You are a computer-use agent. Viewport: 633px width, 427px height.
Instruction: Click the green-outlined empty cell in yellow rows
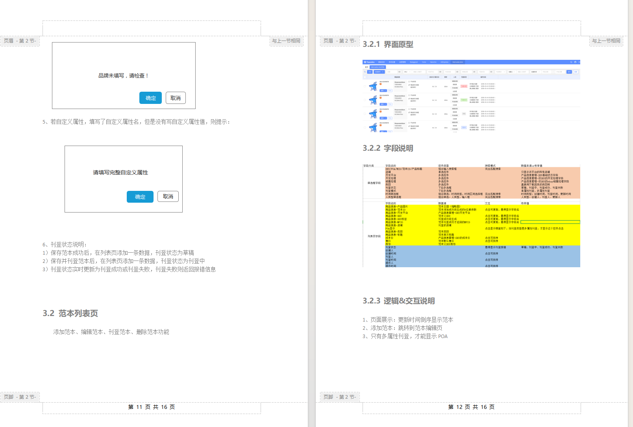550,222
